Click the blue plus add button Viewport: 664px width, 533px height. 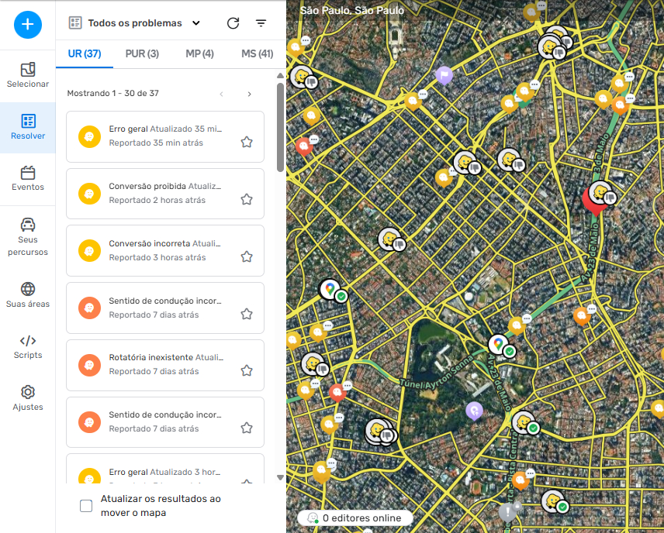point(28,24)
